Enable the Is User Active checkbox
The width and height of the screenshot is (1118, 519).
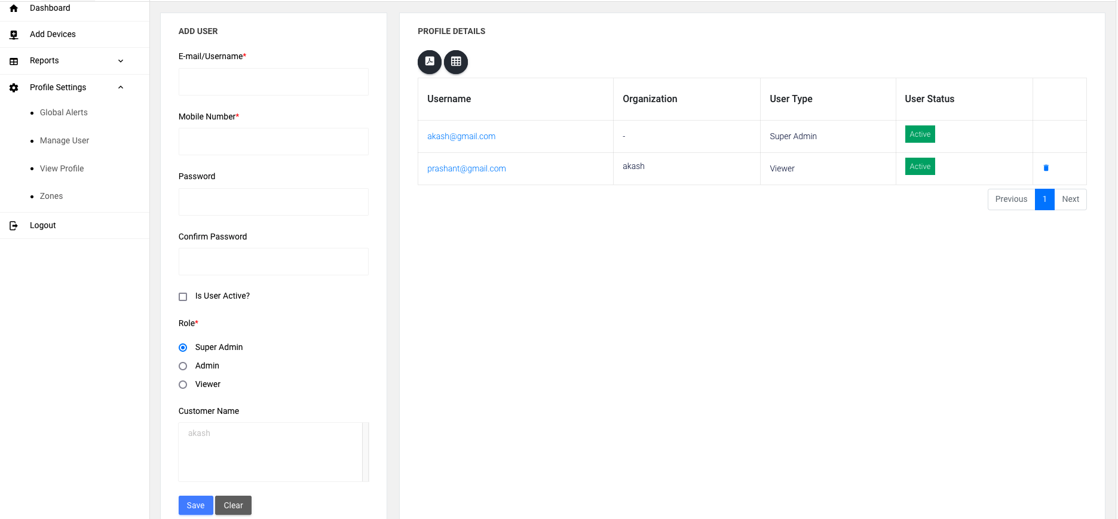pyautogui.click(x=183, y=297)
